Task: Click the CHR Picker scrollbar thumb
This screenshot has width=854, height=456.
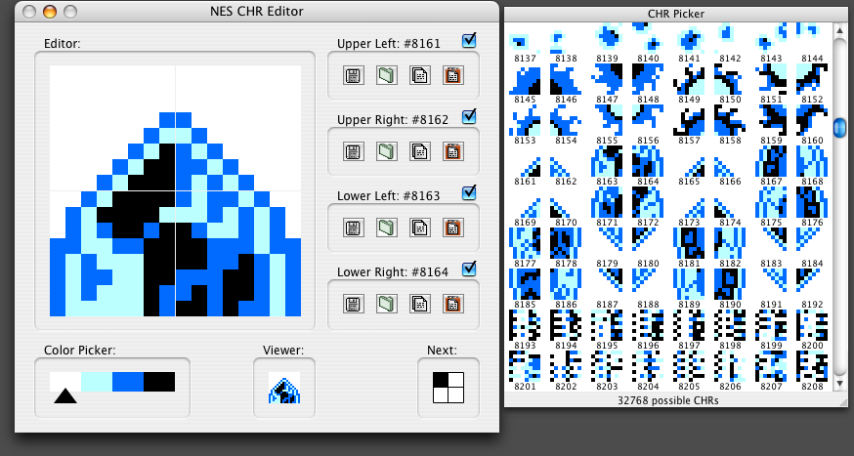Action: click(x=840, y=127)
